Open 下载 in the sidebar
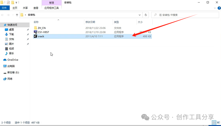This screenshot has width=221, height=126. click(x=11, y=34)
